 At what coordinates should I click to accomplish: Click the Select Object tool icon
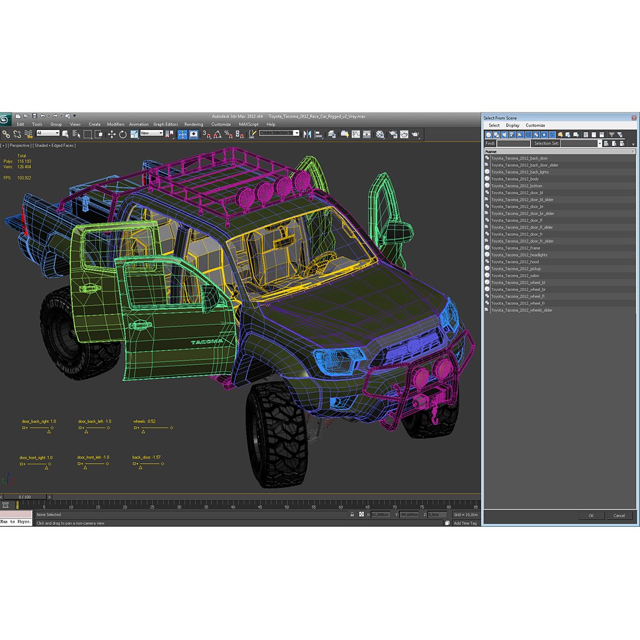coord(65,134)
